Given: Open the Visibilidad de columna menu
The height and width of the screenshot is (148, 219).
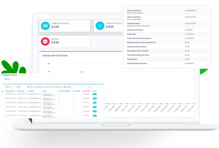Looking at the screenshot, I should tap(57, 87).
